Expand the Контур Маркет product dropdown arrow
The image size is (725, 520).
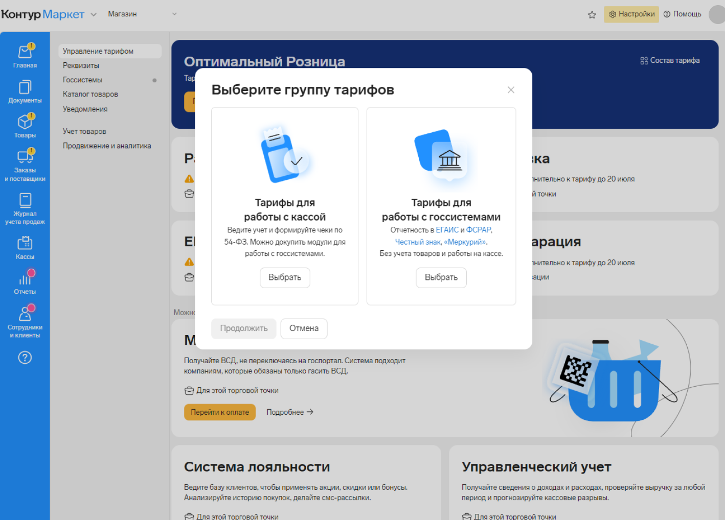[94, 14]
